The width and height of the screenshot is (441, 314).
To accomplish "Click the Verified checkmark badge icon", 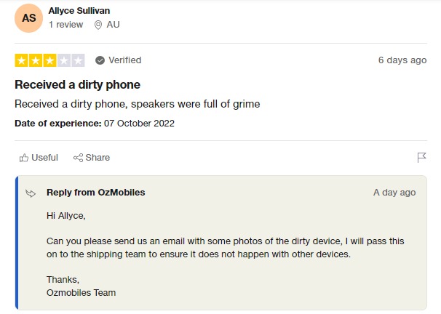I will click(x=100, y=60).
